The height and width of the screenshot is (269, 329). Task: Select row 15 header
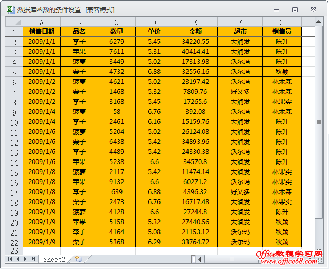pyautogui.click(x=14, y=172)
